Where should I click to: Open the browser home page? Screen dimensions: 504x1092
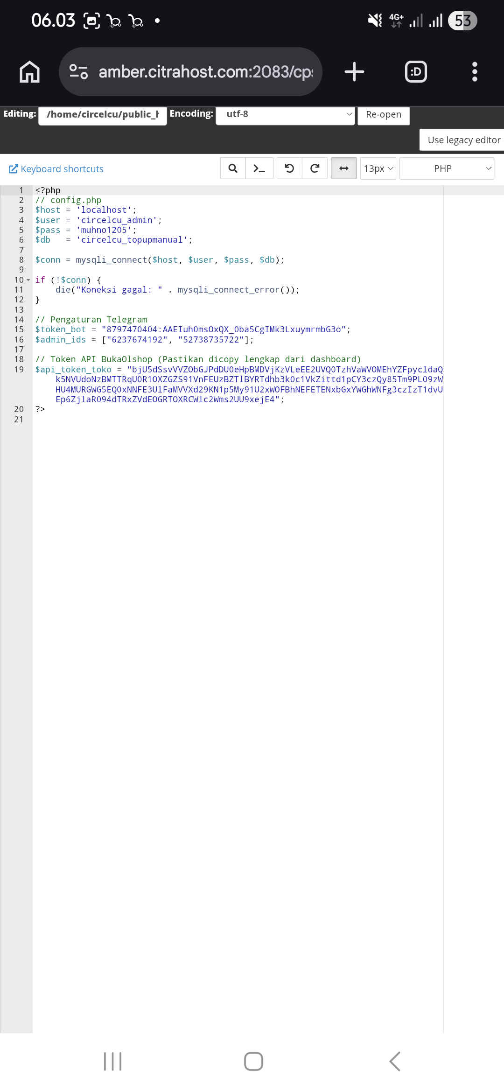point(30,72)
